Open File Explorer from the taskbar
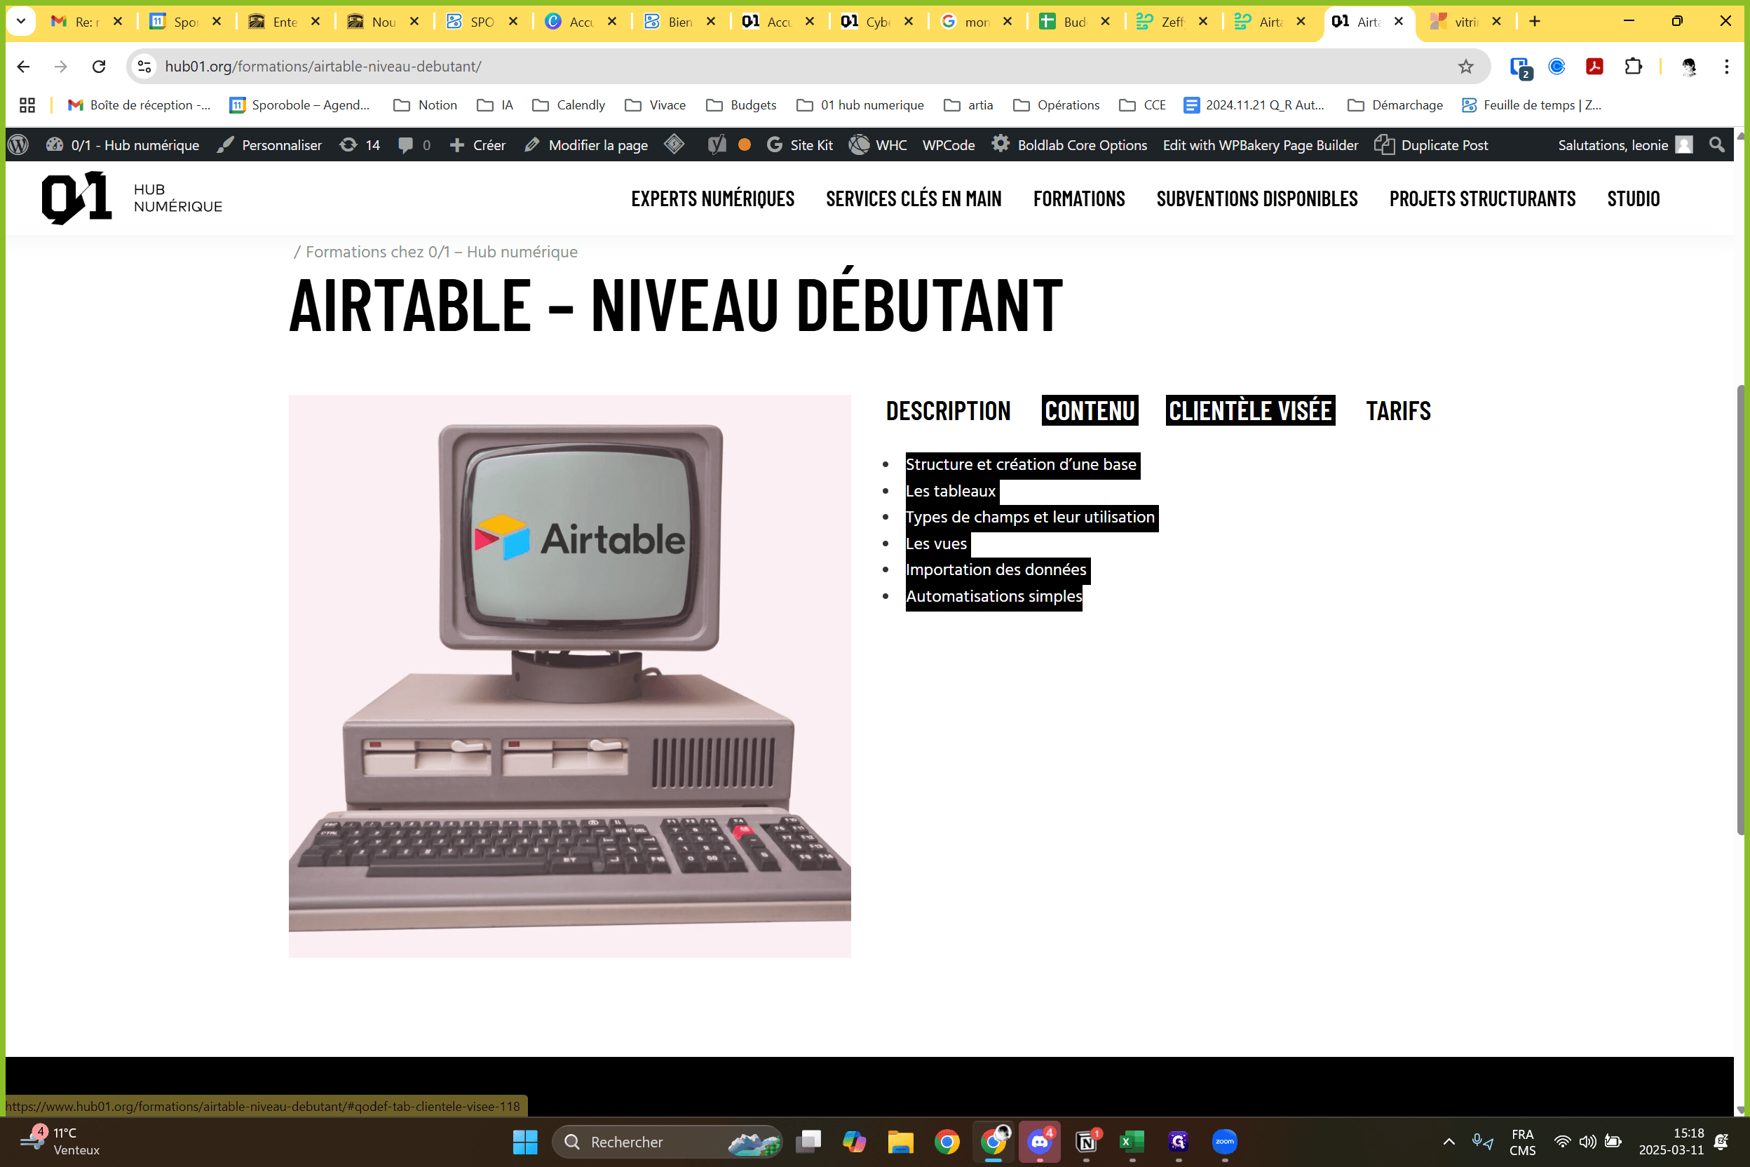Image resolution: width=1750 pixels, height=1167 pixels. [900, 1142]
